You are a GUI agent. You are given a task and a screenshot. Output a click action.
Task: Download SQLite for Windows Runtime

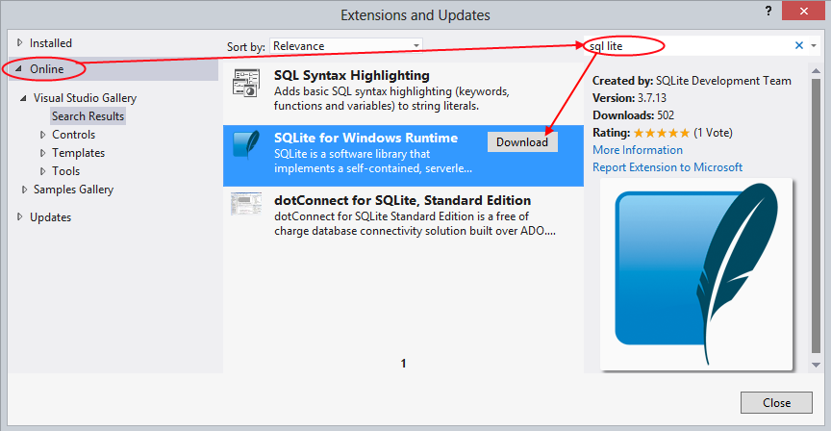point(522,141)
